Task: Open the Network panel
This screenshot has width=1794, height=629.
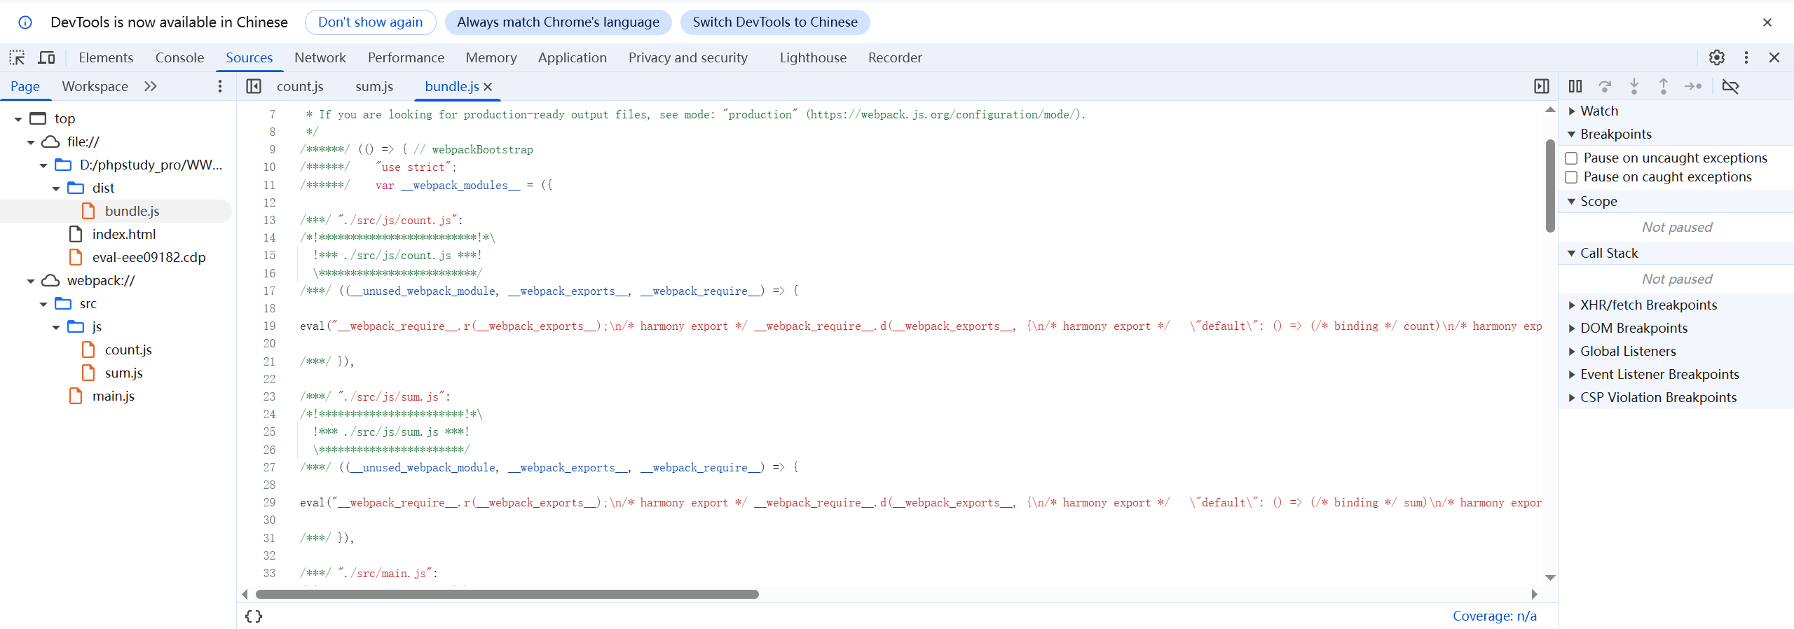Action: point(320,57)
